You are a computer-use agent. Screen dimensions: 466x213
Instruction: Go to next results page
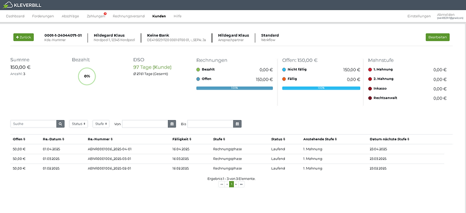point(236,184)
